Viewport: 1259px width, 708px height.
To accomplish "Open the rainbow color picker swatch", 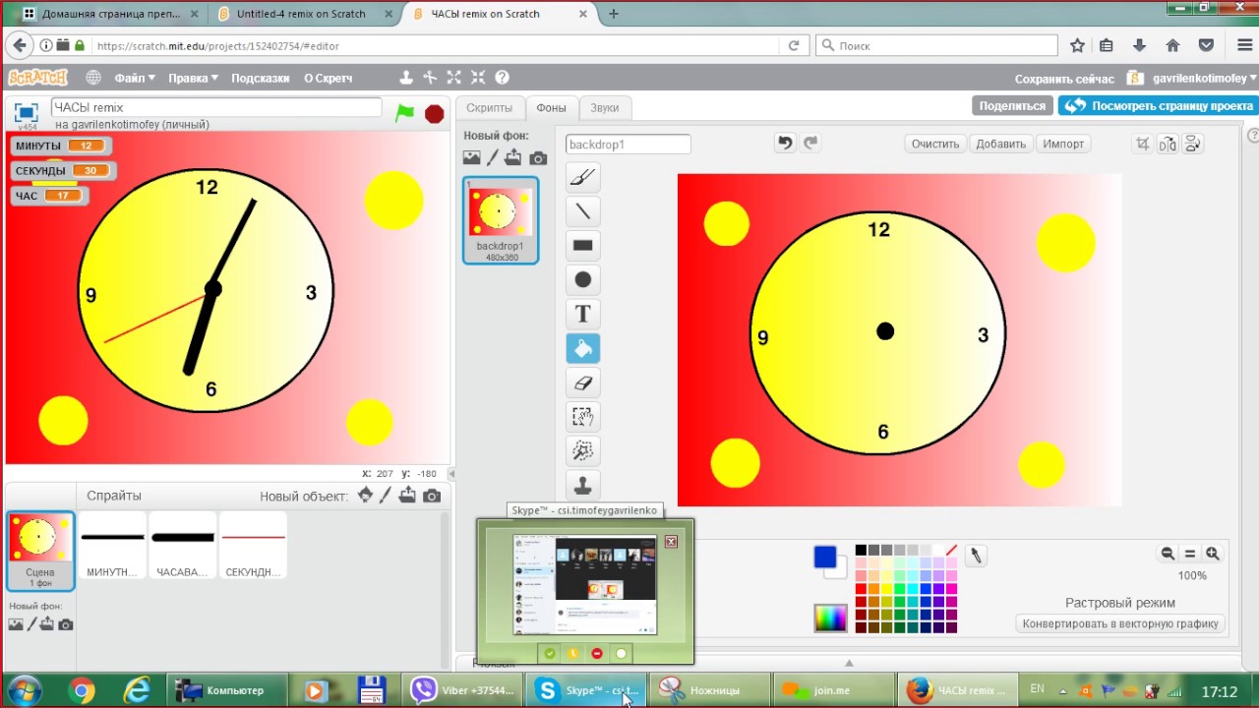I will pos(830,618).
